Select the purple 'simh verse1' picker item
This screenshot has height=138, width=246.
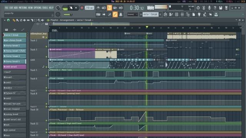(x=15, y=67)
